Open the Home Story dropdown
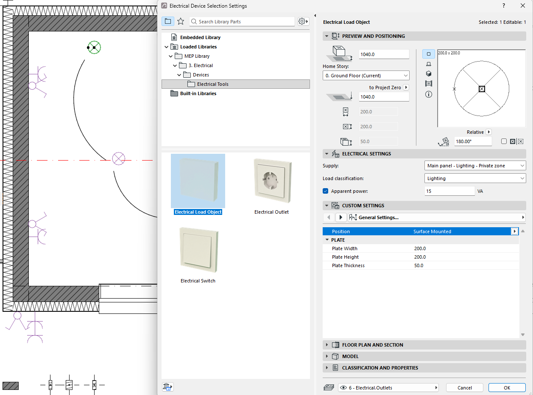Screen dimensions: 533x395 coord(366,76)
